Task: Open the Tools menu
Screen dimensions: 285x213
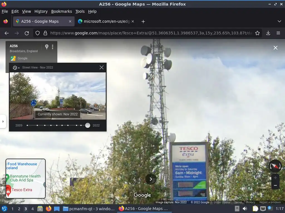Action: (80, 11)
